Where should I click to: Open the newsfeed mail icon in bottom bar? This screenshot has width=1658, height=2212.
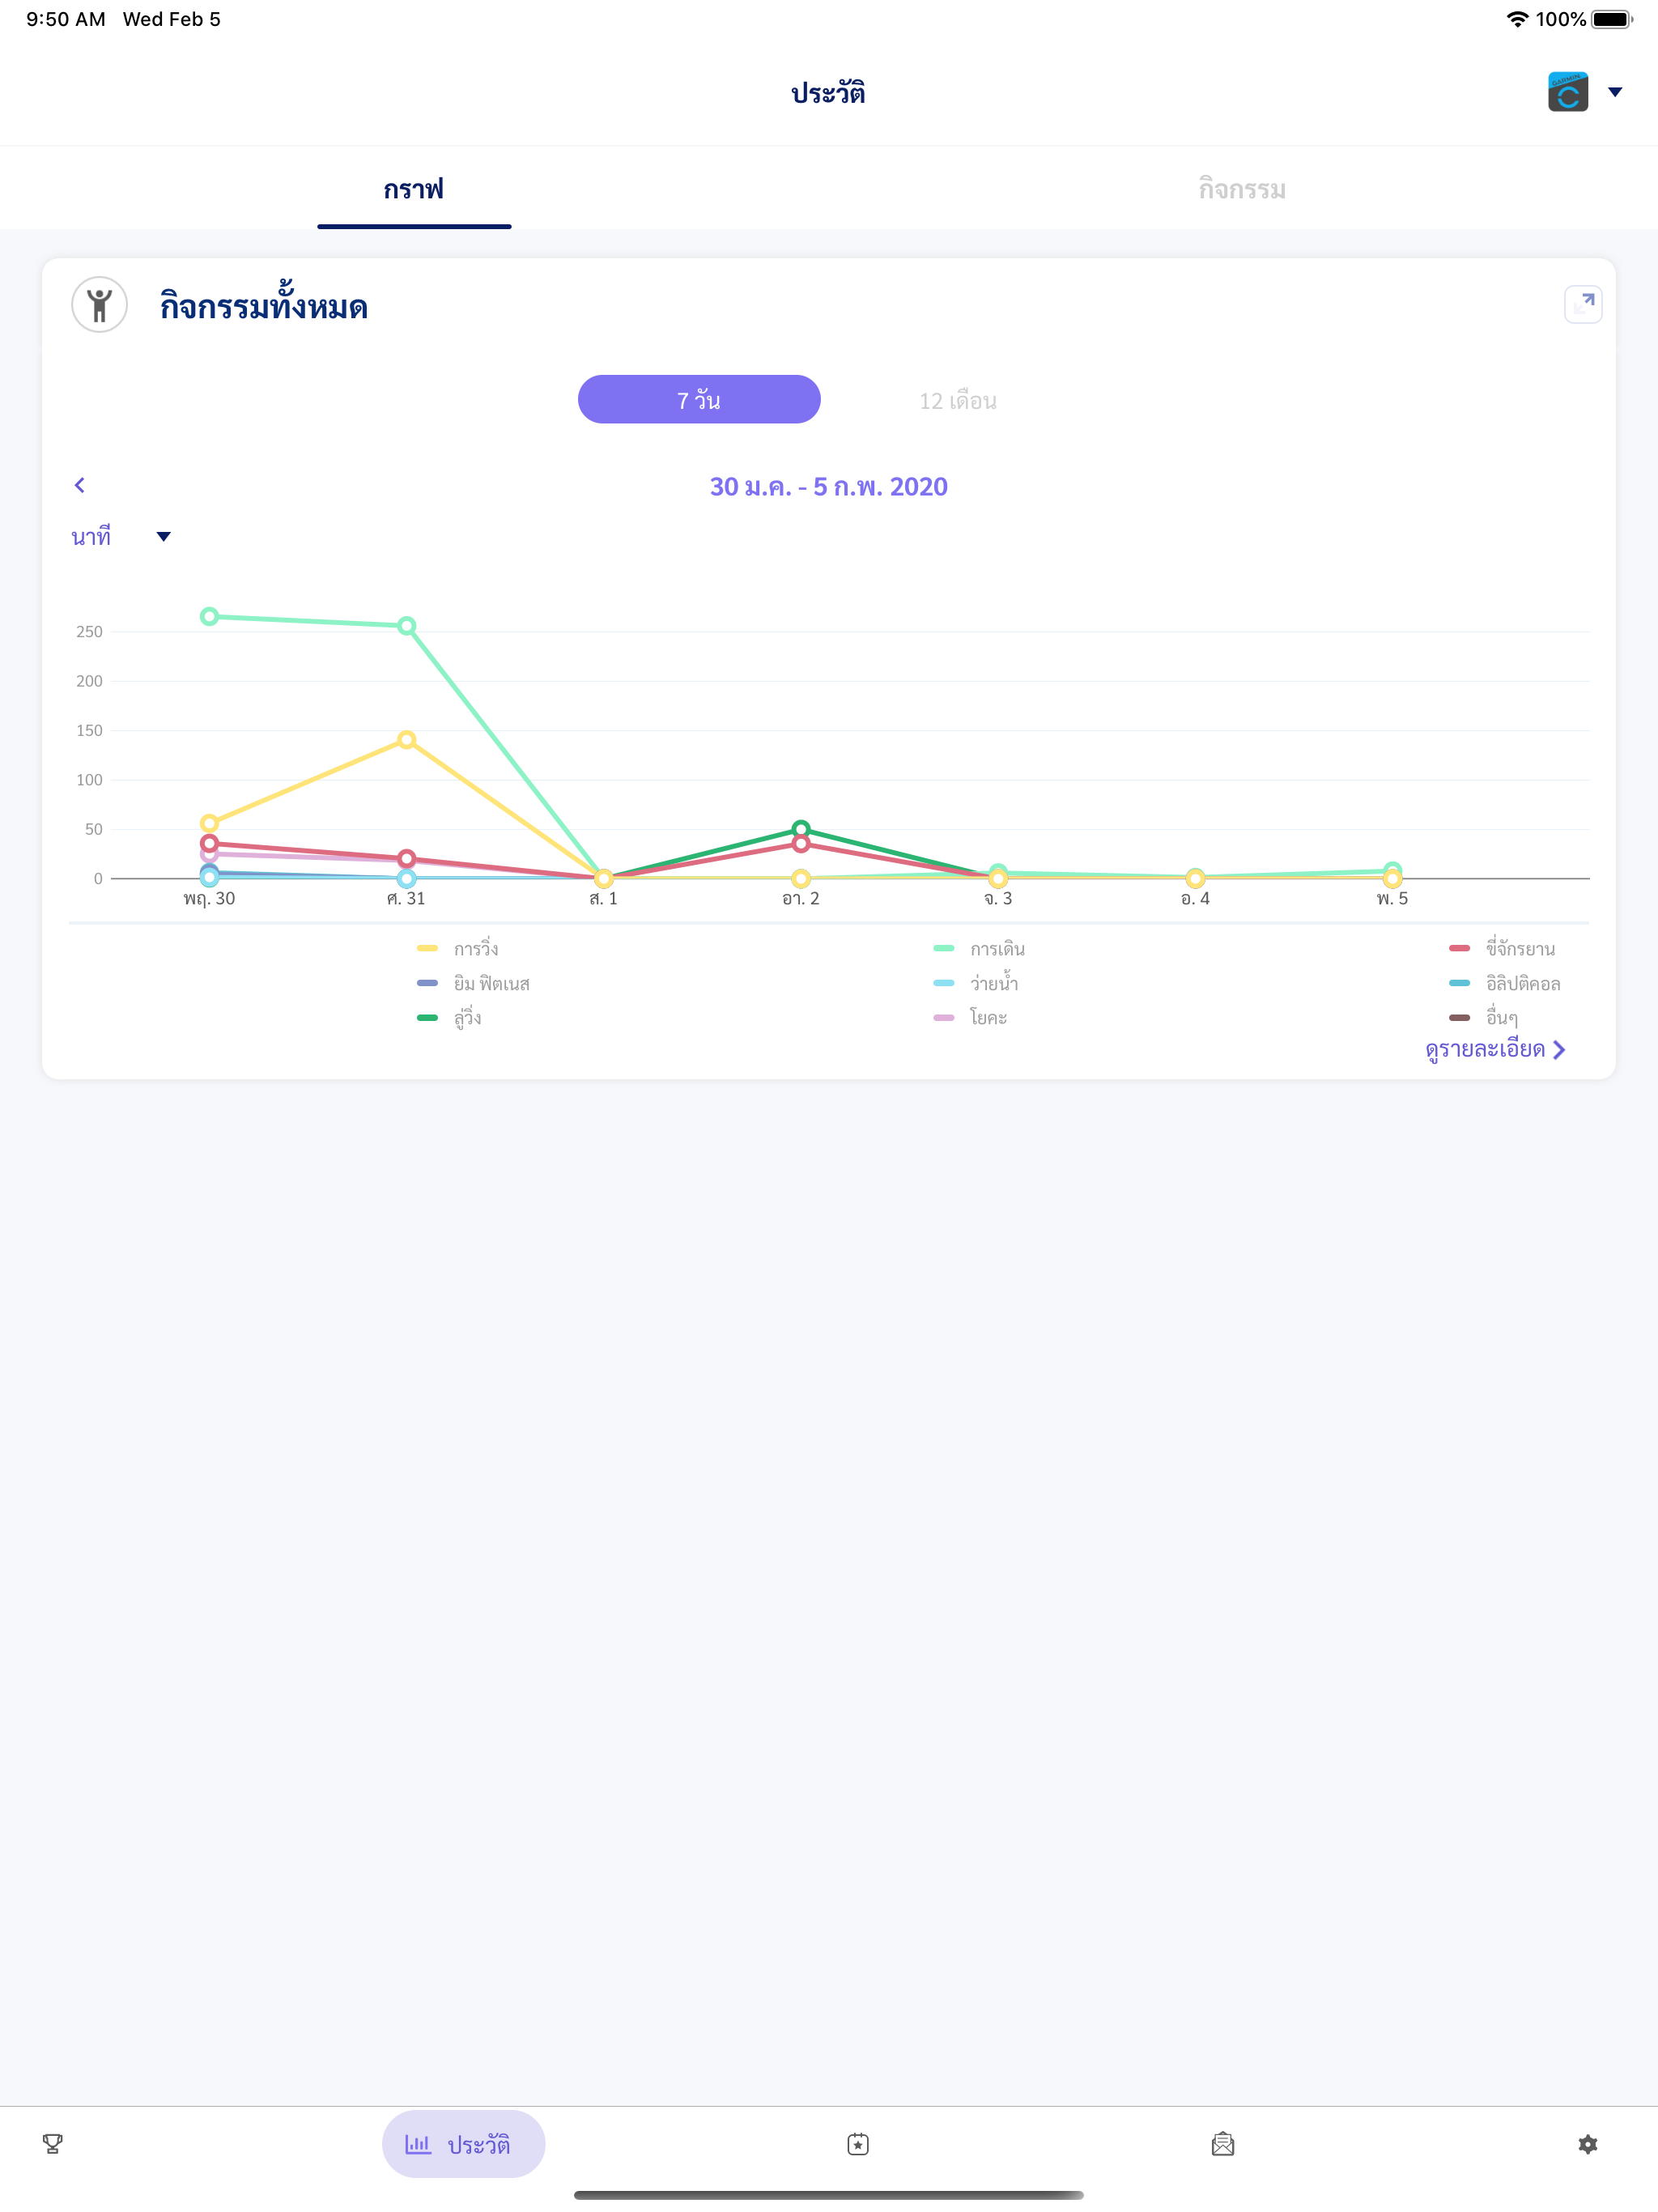tap(1224, 2143)
